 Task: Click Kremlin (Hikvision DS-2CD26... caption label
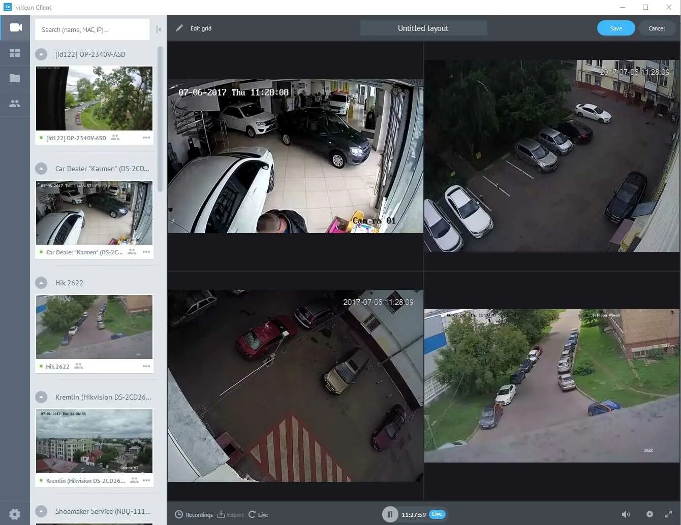point(85,481)
